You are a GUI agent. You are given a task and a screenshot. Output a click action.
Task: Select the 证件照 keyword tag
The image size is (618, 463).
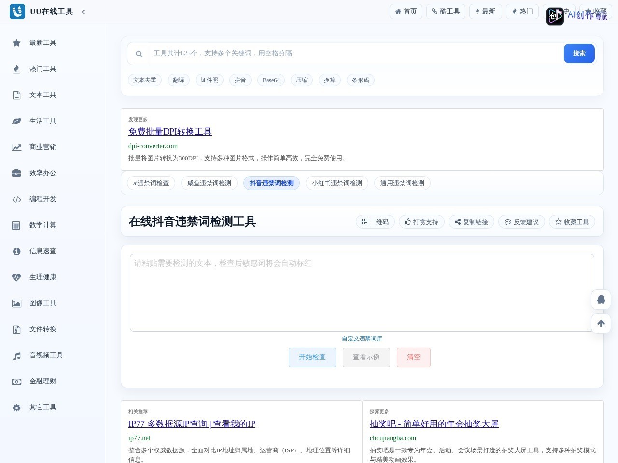[x=210, y=80]
